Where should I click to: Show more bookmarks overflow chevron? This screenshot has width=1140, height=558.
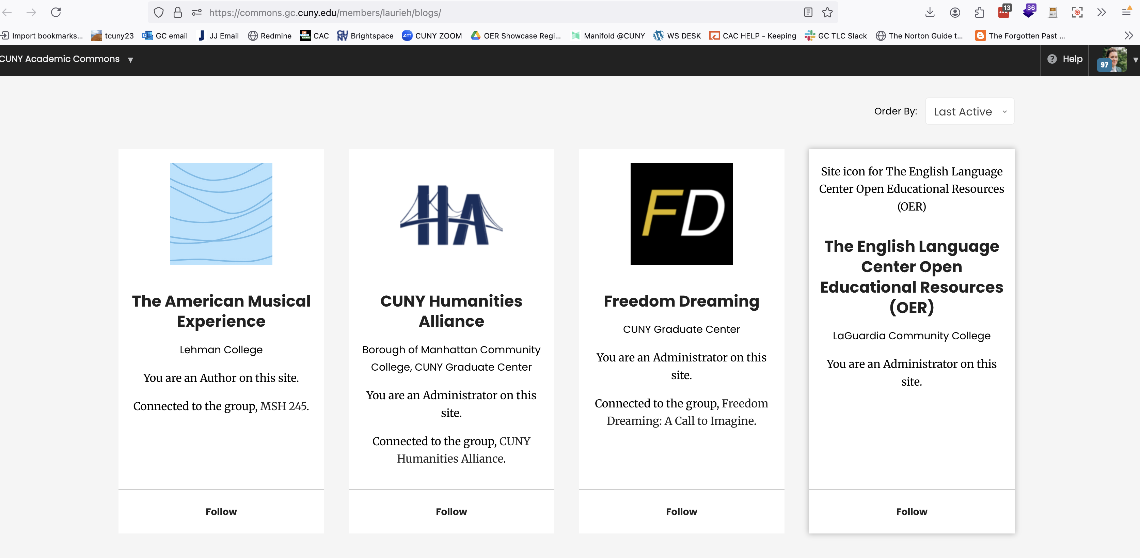click(1128, 35)
